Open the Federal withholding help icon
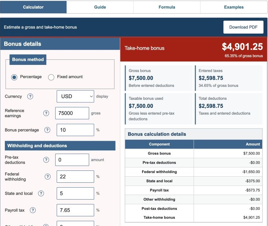The width and height of the screenshot is (268, 226). point(47,177)
